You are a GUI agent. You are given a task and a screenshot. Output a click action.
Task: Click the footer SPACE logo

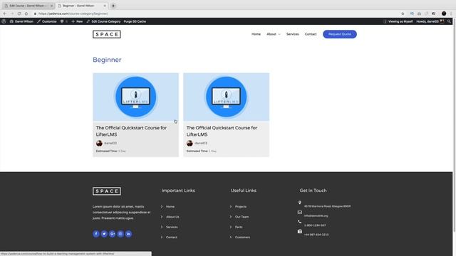[107, 191]
